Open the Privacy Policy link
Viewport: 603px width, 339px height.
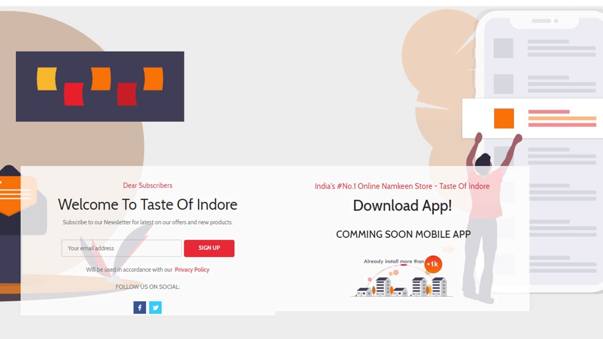pos(192,270)
